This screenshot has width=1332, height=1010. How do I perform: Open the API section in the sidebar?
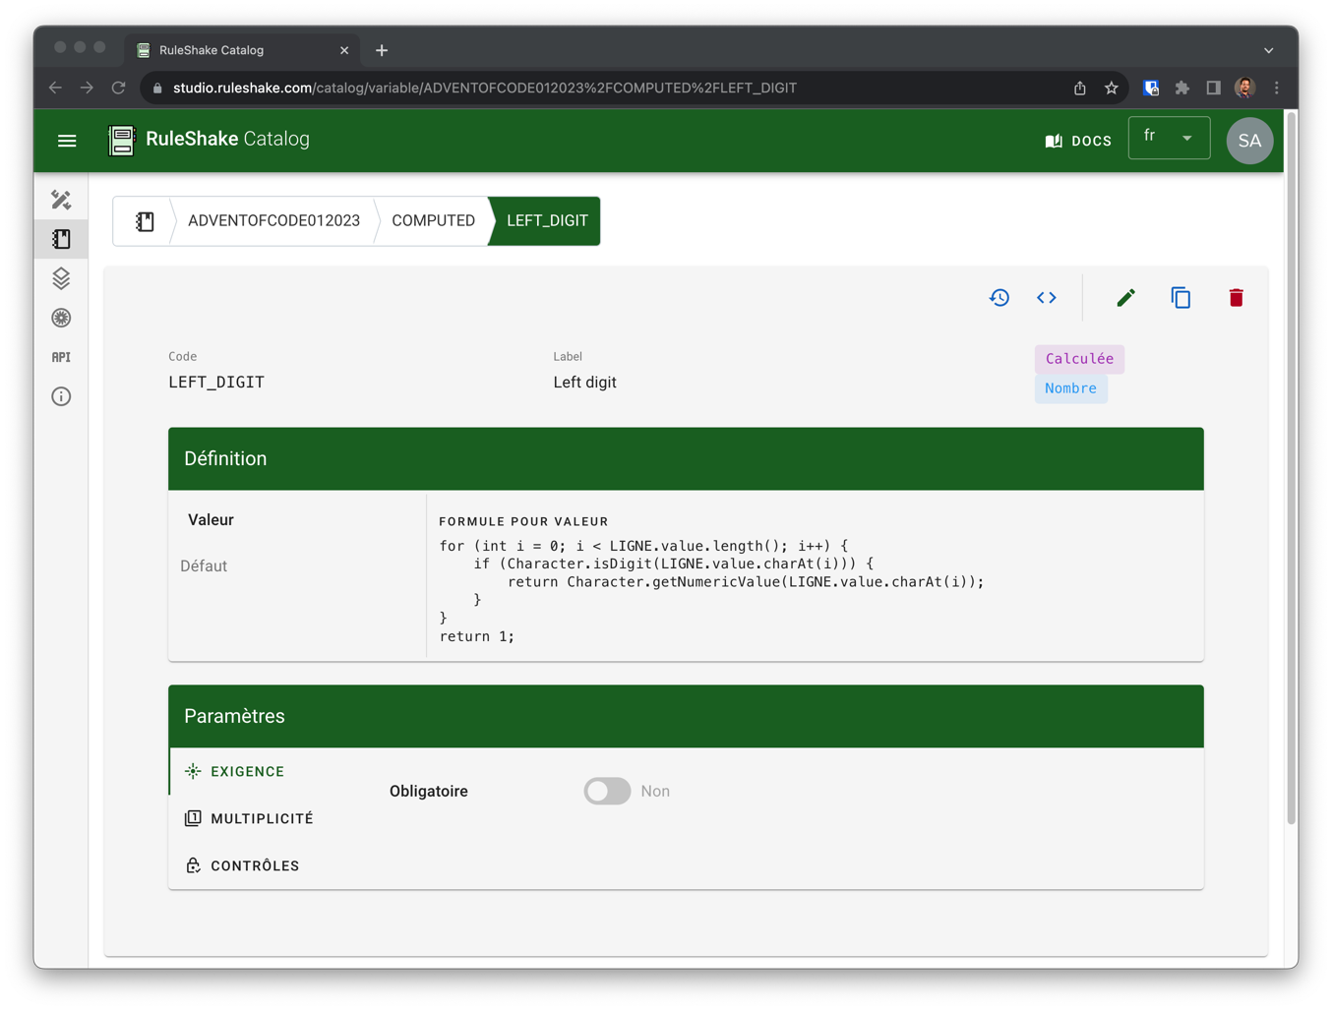click(x=61, y=357)
